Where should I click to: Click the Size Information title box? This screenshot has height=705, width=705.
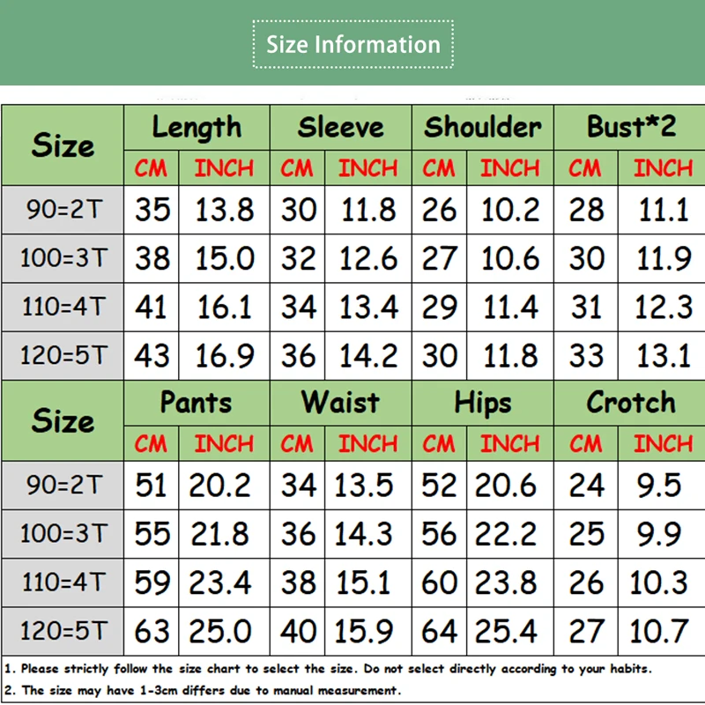(353, 44)
